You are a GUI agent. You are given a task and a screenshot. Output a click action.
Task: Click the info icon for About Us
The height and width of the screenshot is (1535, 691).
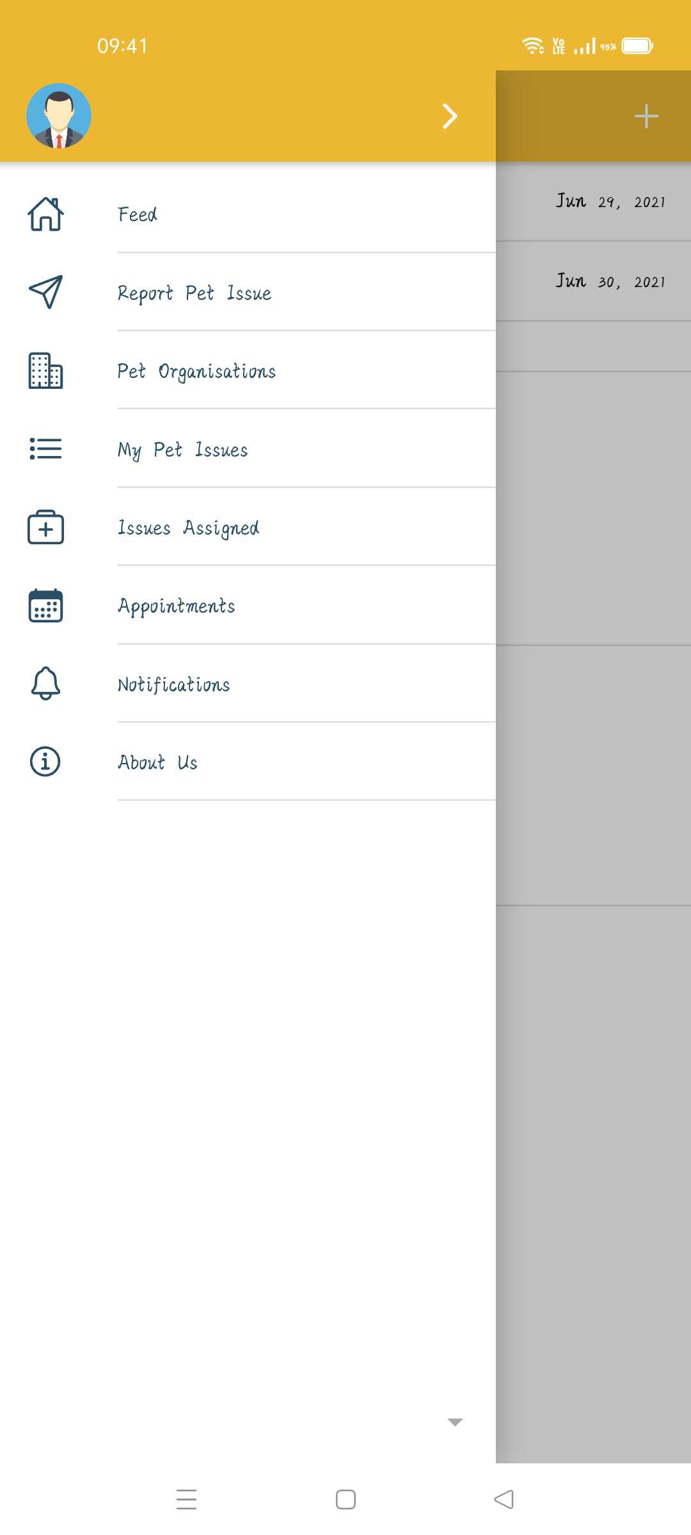(45, 762)
